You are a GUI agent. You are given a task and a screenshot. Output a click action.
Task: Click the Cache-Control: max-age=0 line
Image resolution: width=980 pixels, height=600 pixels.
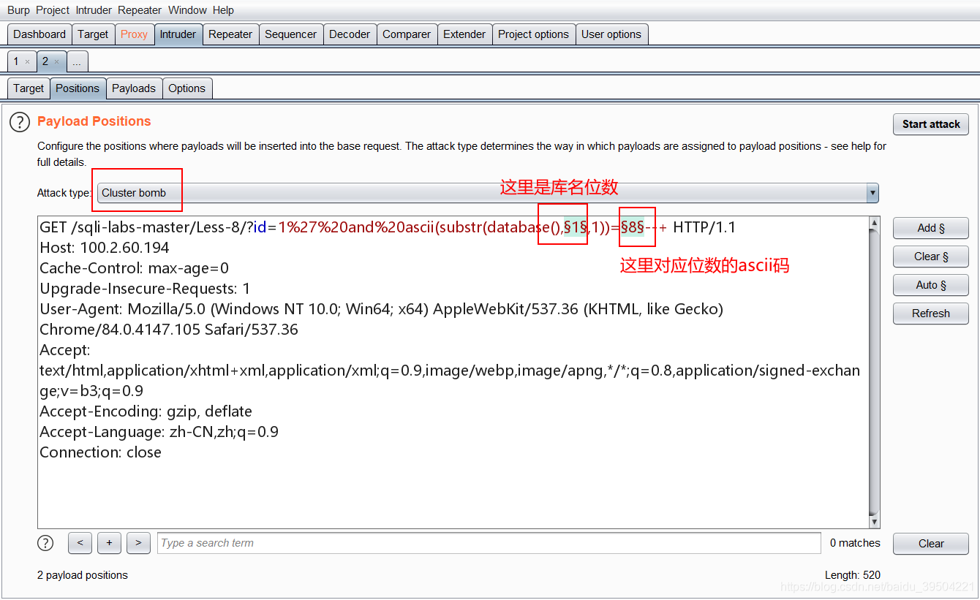point(134,268)
